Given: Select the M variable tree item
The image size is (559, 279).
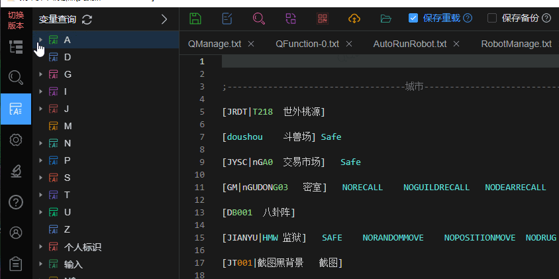Looking at the screenshot, I should pos(105,126).
